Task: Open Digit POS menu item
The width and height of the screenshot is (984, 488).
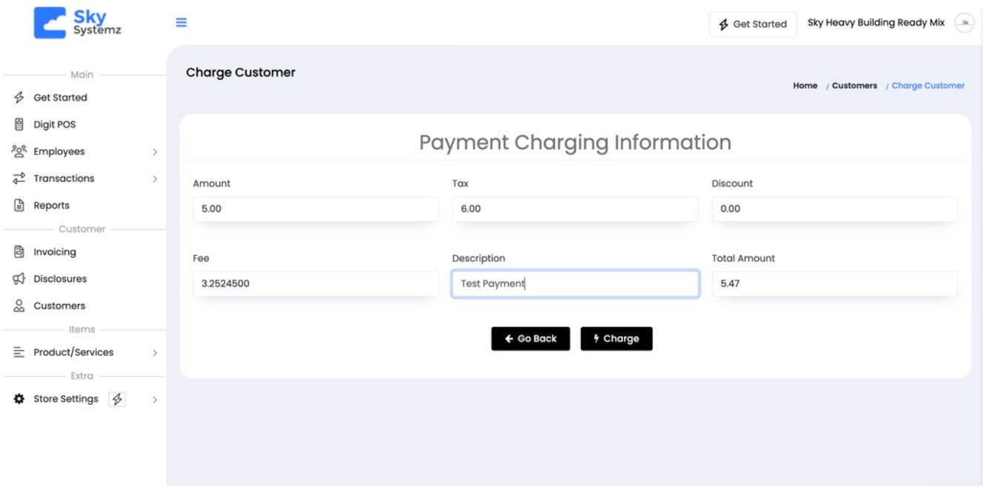Action: click(54, 125)
